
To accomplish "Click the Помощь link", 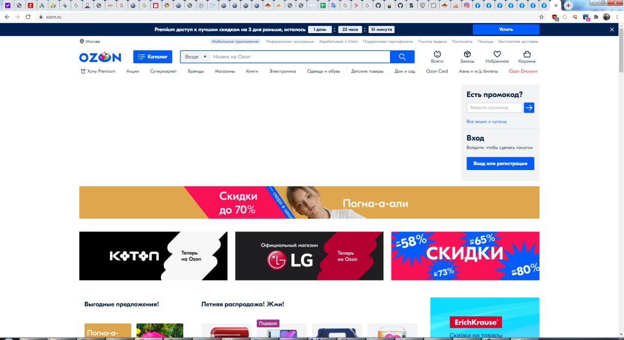I will click(x=485, y=41).
